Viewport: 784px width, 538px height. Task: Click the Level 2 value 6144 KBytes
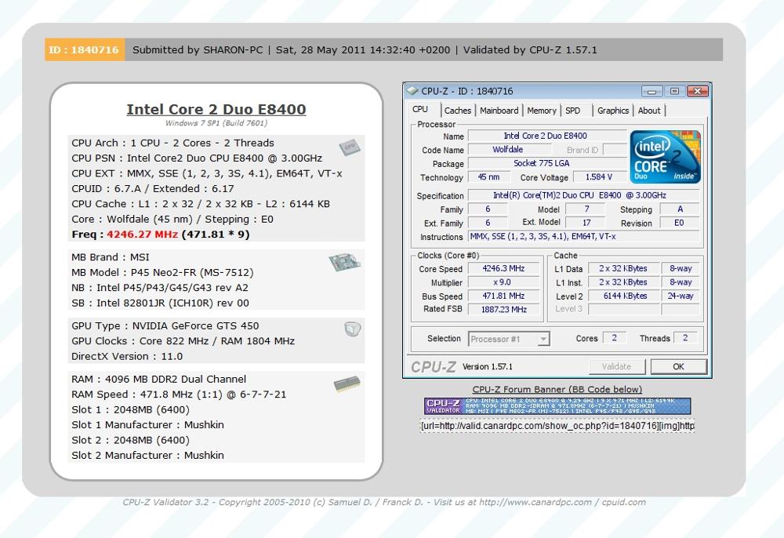pyautogui.click(x=623, y=296)
